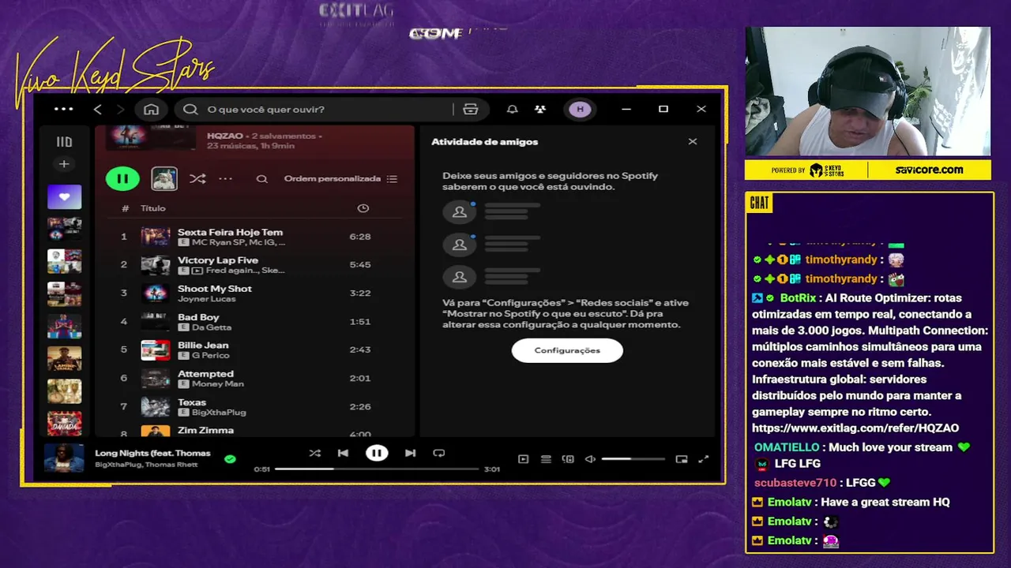Click chat username 'scubasteve710'
Viewport: 1011px width, 568px height.
[x=795, y=483]
